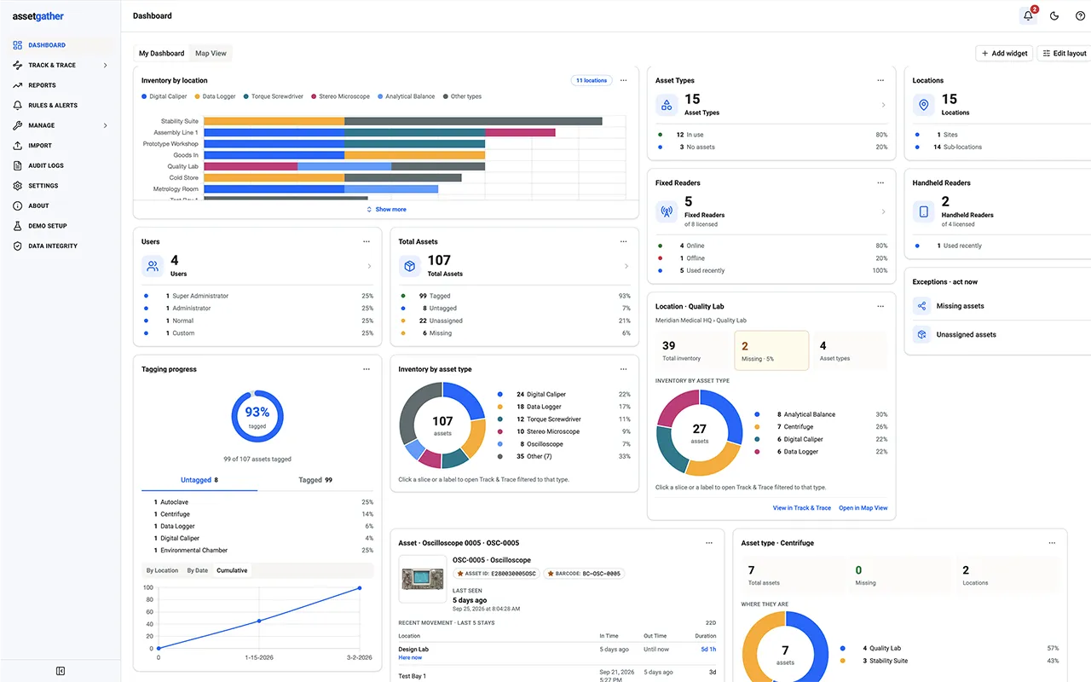Click Edit layout button
The height and width of the screenshot is (682, 1091).
[1065, 53]
